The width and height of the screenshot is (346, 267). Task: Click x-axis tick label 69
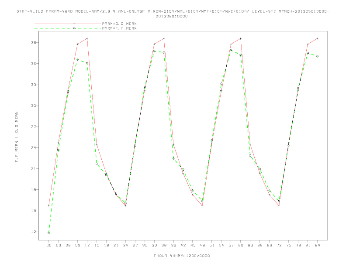point(270,245)
